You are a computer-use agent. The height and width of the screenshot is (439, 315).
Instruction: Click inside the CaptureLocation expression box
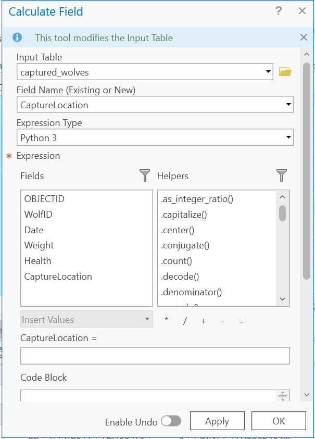[x=155, y=356]
